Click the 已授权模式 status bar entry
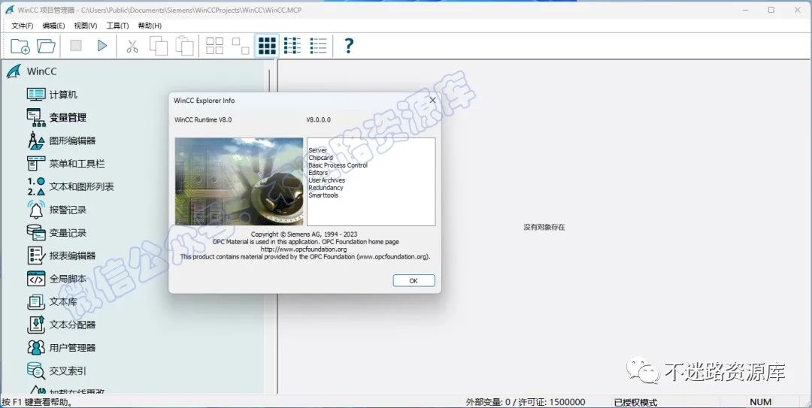The width and height of the screenshot is (812, 408). click(x=635, y=402)
